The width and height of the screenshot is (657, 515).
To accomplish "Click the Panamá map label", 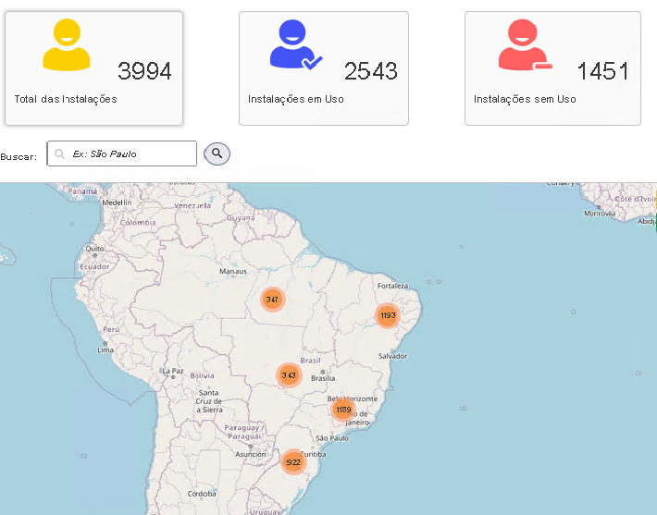I will [x=82, y=190].
